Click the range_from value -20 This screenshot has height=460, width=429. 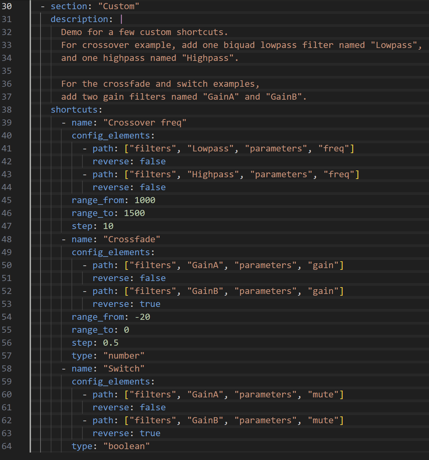tap(142, 317)
